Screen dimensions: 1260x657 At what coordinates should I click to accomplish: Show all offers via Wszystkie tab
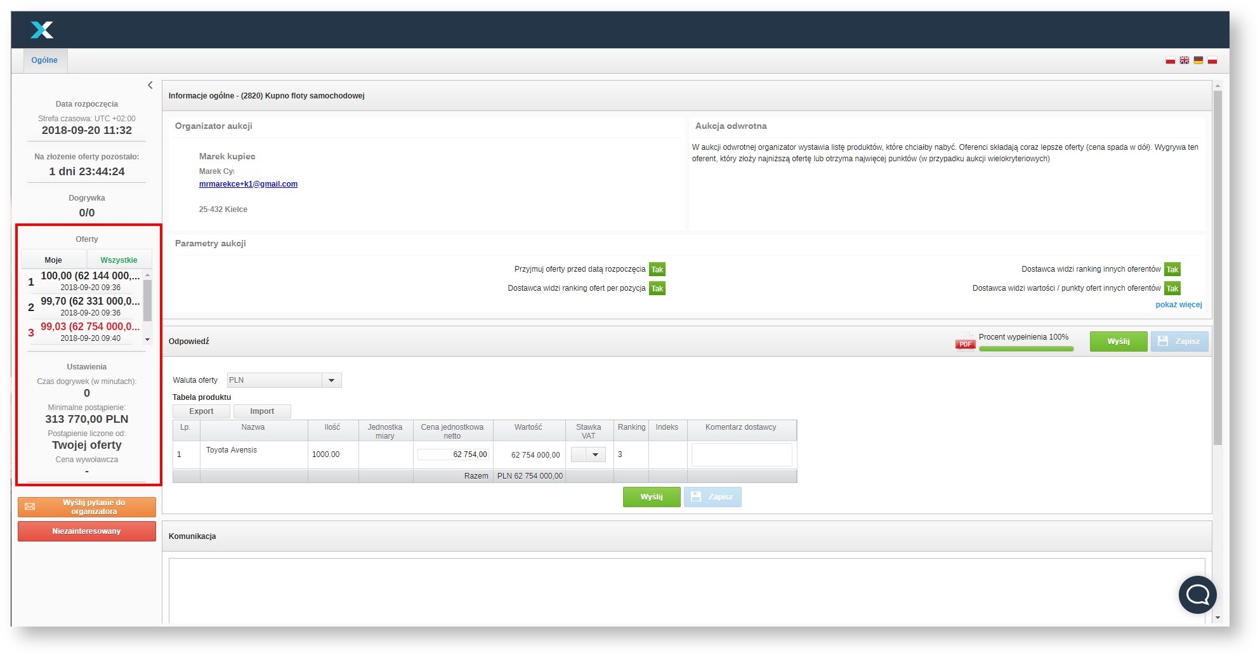tap(119, 260)
